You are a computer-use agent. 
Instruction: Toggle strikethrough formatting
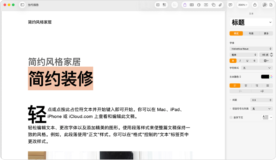tap(254, 61)
